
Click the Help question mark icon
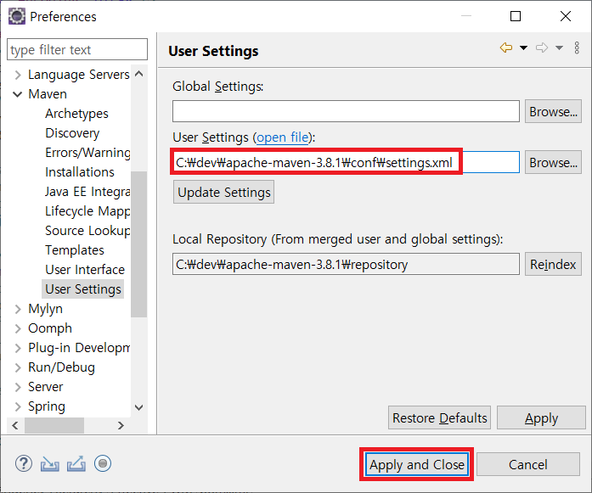point(24,463)
